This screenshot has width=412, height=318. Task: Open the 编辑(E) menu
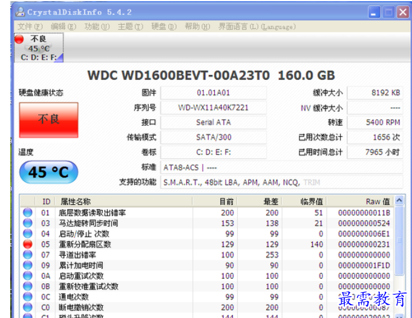(64, 27)
